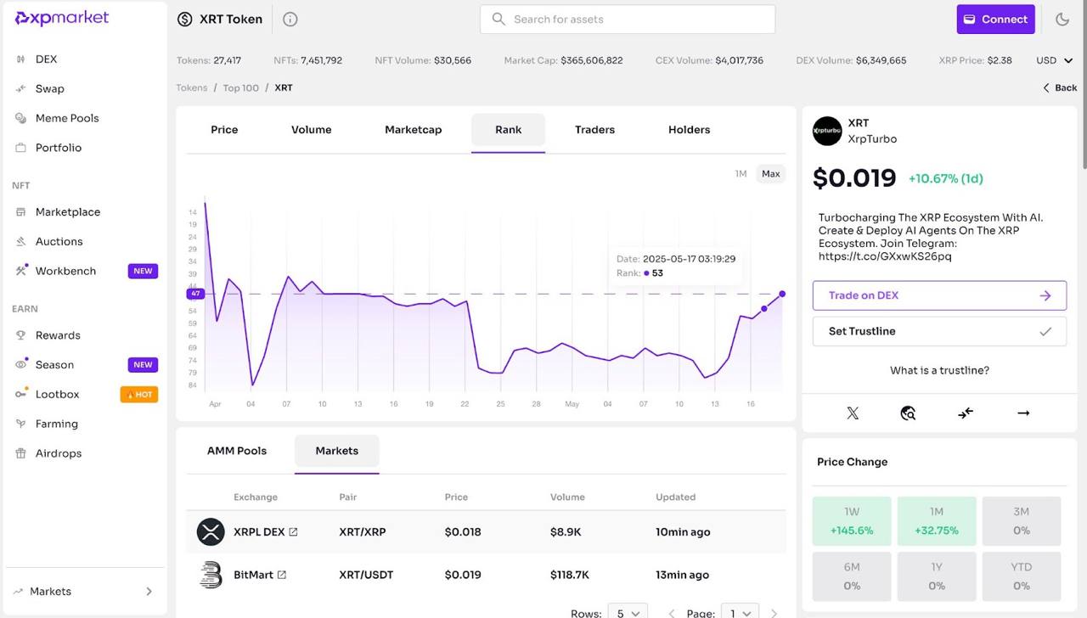Click the NFT Marketplace icon
1087x618 pixels.
coord(20,211)
